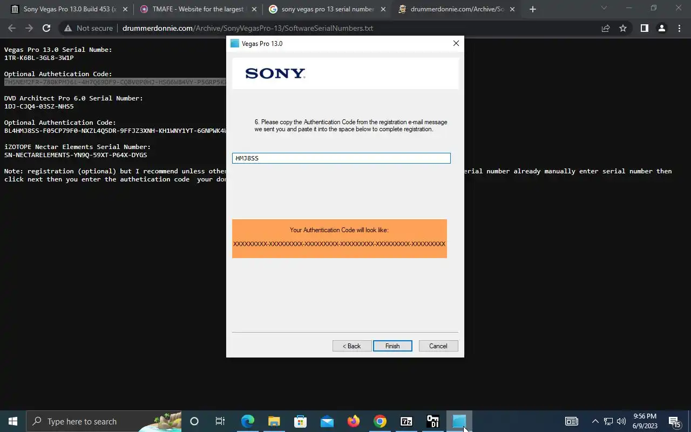Click the Back button in registration dialog

tap(352, 346)
